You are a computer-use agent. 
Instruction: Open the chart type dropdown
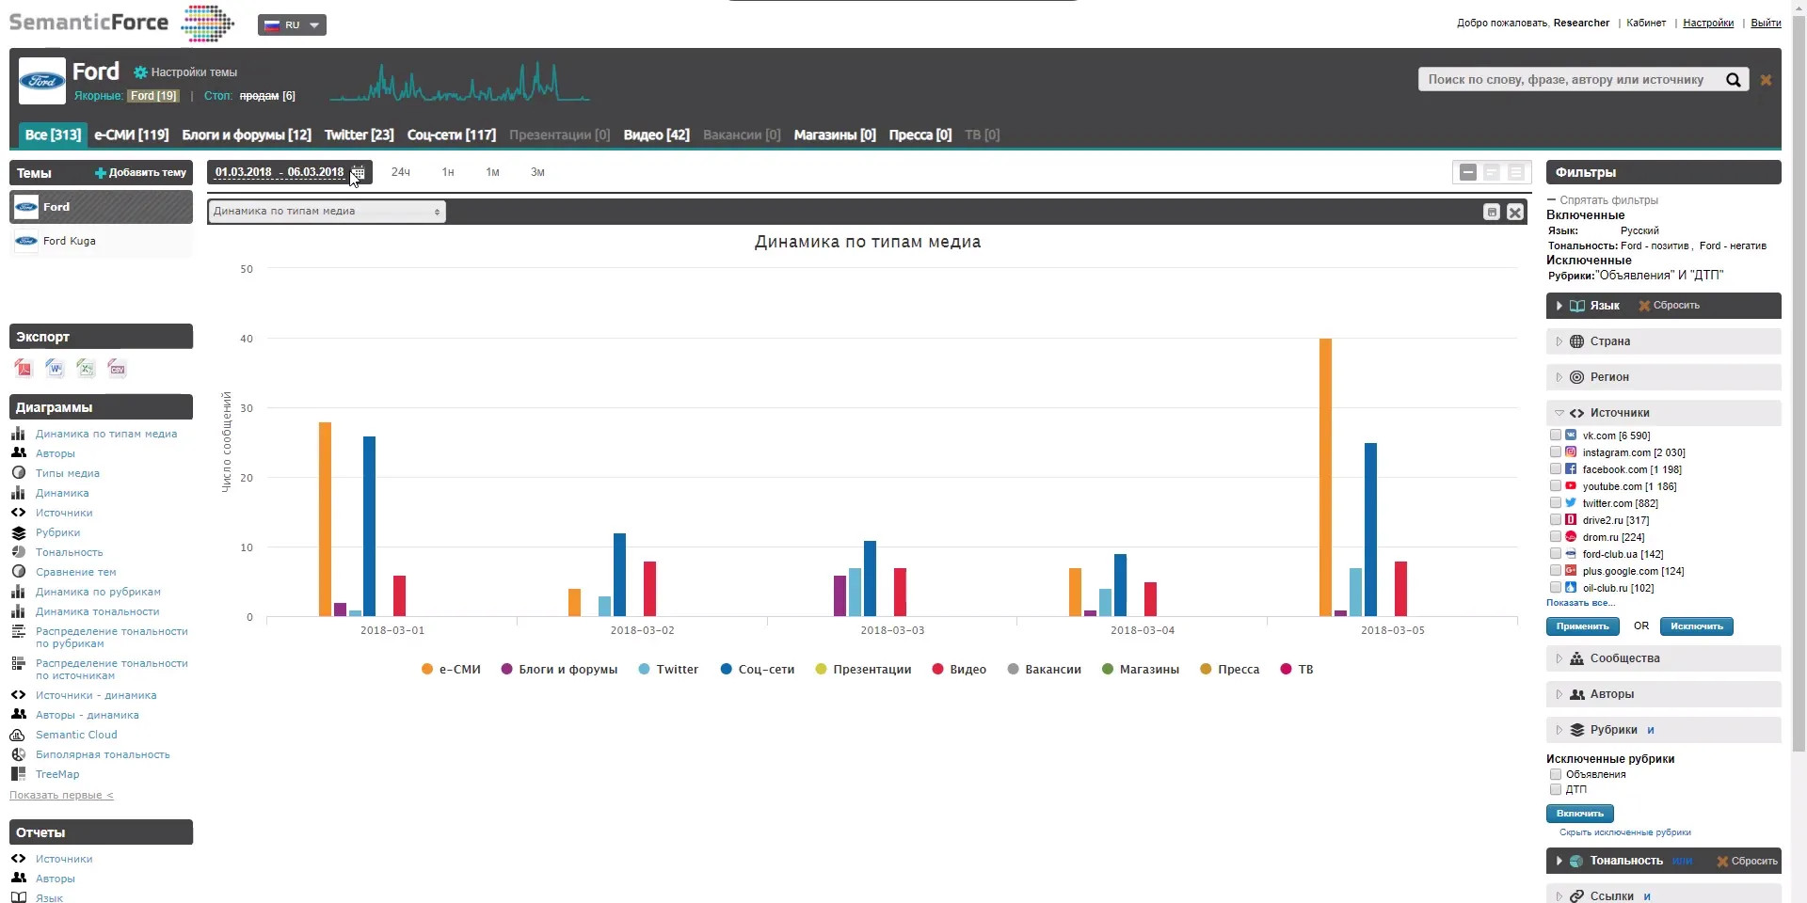[x=326, y=212]
